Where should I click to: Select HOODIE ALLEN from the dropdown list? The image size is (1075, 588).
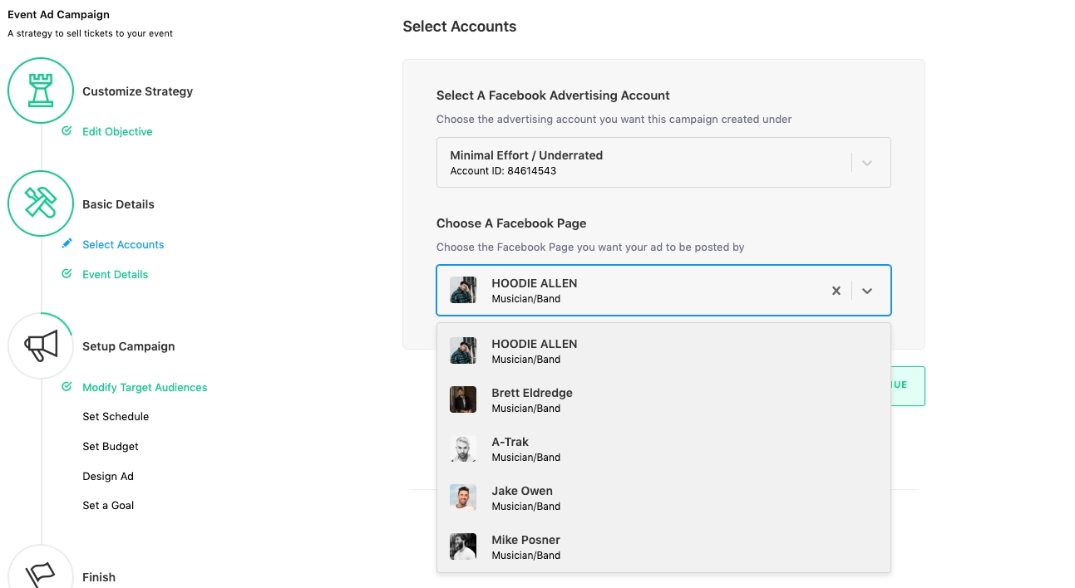663,350
